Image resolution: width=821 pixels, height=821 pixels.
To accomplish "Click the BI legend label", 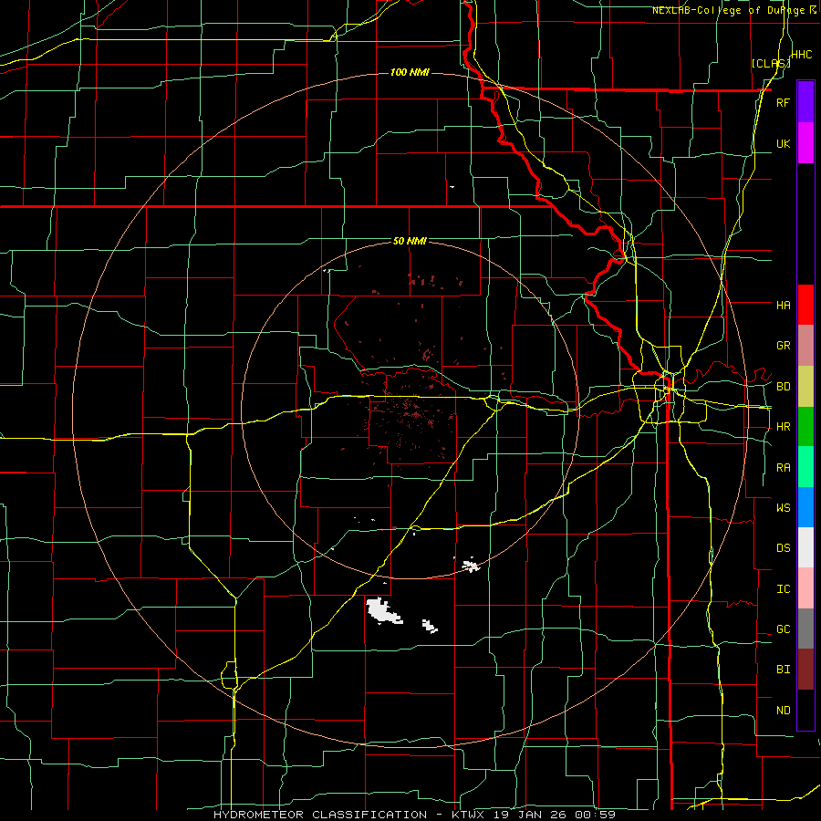I will (x=783, y=670).
